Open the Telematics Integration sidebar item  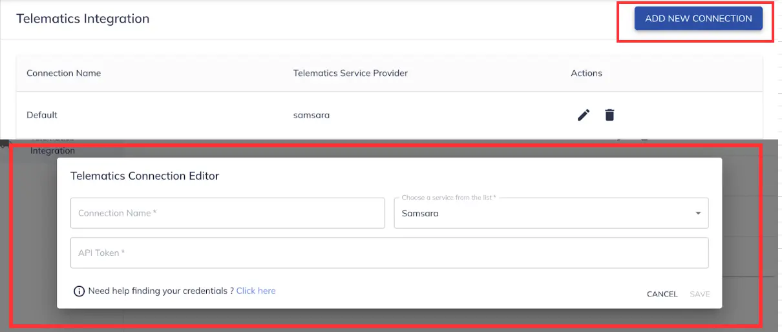pyautogui.click(x=53, y=146)
